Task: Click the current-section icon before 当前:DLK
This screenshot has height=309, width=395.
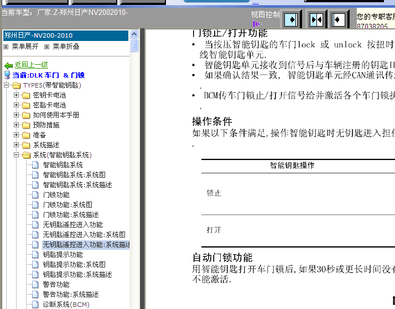Action: (7, 75)
